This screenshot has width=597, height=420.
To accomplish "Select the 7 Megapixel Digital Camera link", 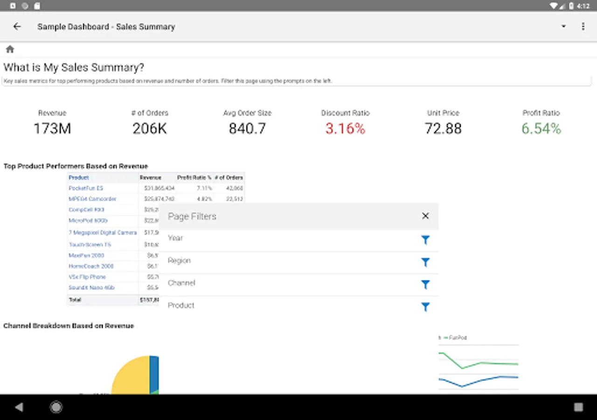I will coord(103,232).
